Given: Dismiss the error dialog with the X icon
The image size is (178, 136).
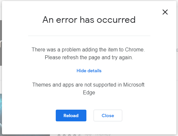Looking at the screenshot, I should tap(165, 12).
